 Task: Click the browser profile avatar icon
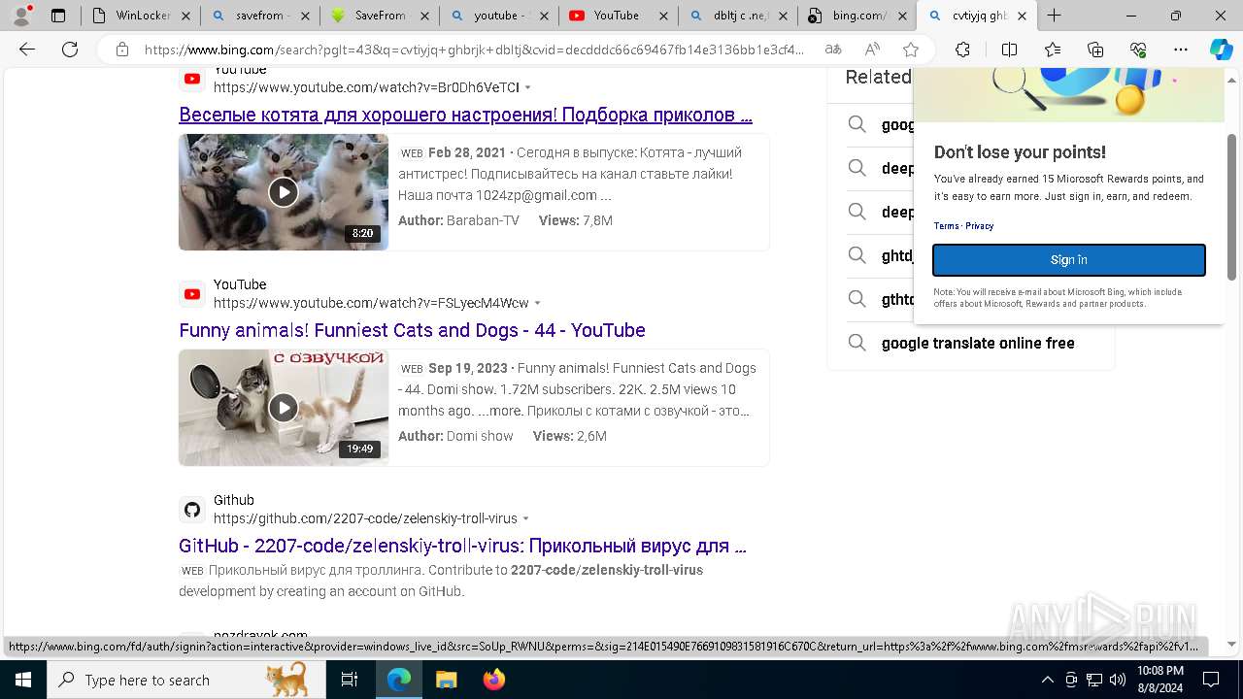pyautogui.click(x=21, y=16)
